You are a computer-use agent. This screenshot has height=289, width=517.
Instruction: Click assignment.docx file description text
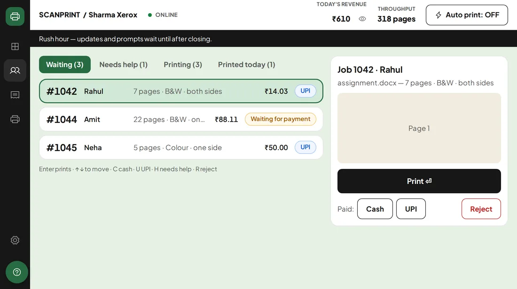415,83
